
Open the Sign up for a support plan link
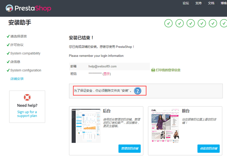(x=27, y=114)
